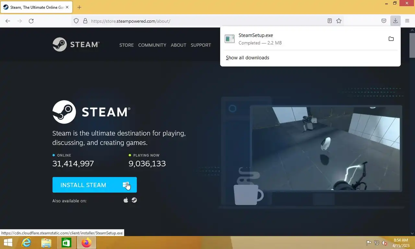Image resolution: width=415 pixels, height=249 pixels.
Task: Toggle Reader View in the address bar
Action: tap(329, 21)
